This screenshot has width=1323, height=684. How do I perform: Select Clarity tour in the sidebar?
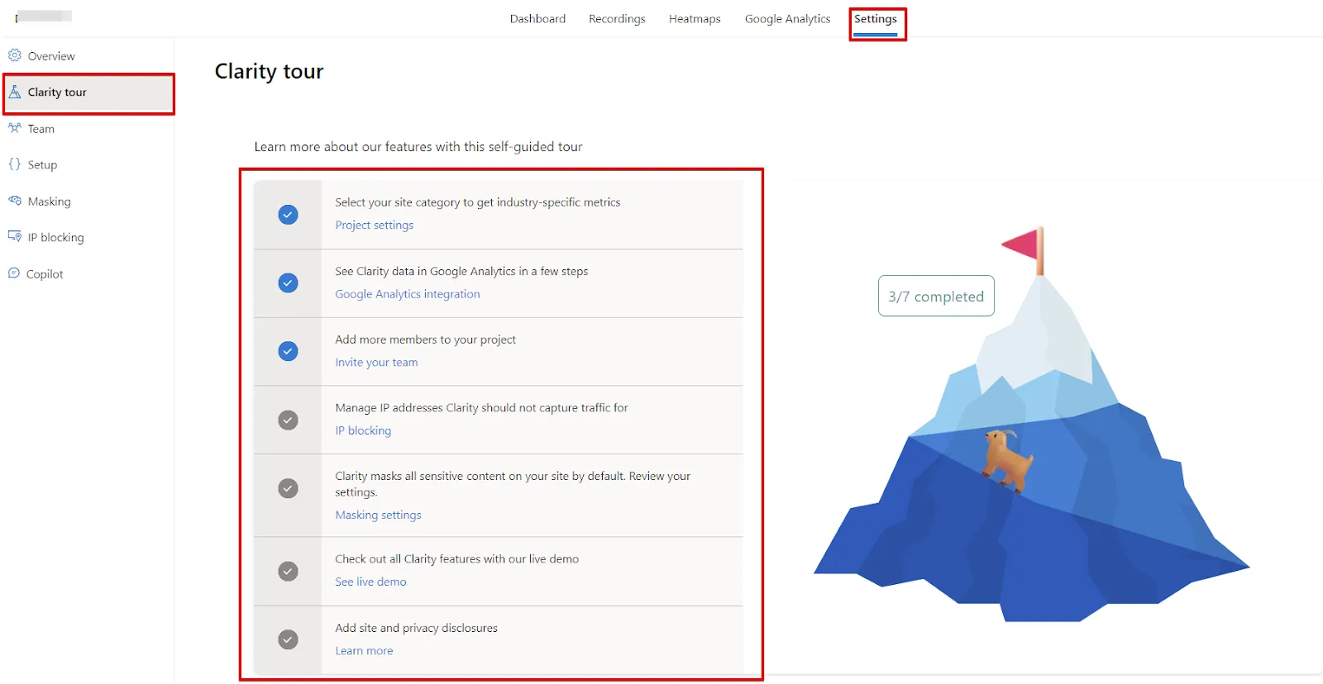click(x=88, y=93)
